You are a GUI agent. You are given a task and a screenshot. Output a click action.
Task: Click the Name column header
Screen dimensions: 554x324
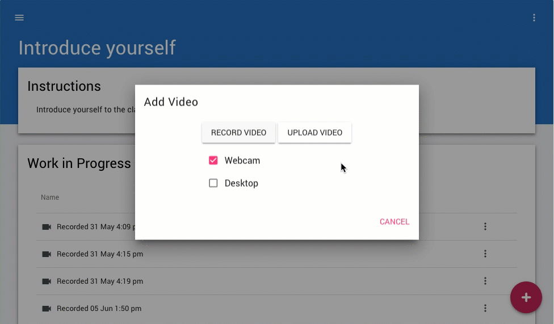[50, 197]
